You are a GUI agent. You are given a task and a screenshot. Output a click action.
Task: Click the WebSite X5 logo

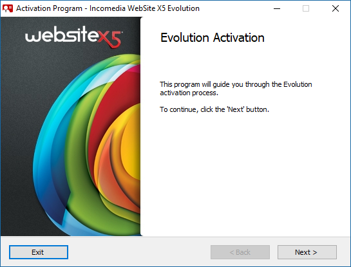[x=73, y=37]
